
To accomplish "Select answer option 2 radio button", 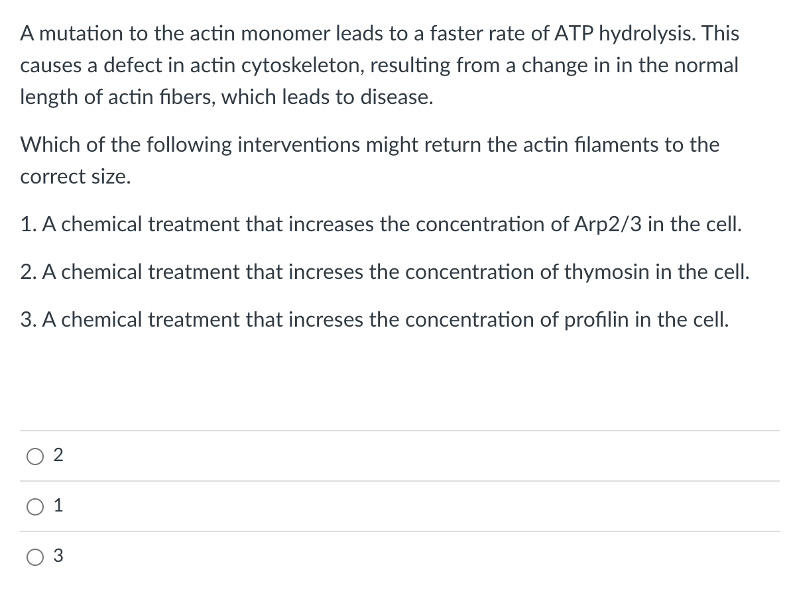I will (35, 456).
